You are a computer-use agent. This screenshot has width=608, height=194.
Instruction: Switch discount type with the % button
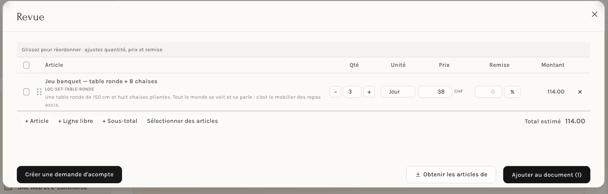(x=512, y=92)
